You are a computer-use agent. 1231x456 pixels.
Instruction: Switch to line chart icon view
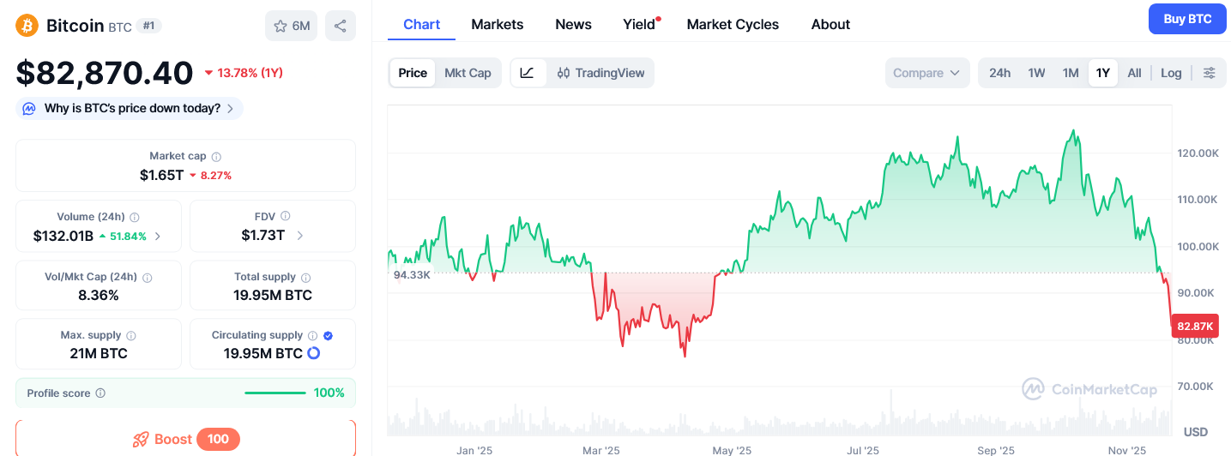click(x=528, y=73)
